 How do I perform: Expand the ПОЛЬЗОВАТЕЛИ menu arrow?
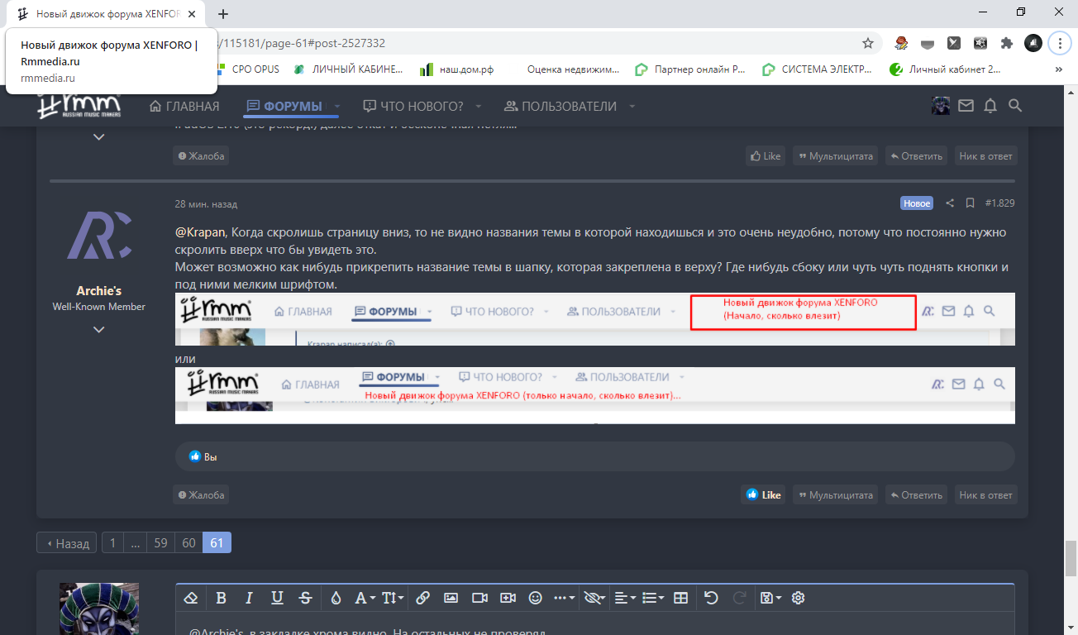click(632, 107)
